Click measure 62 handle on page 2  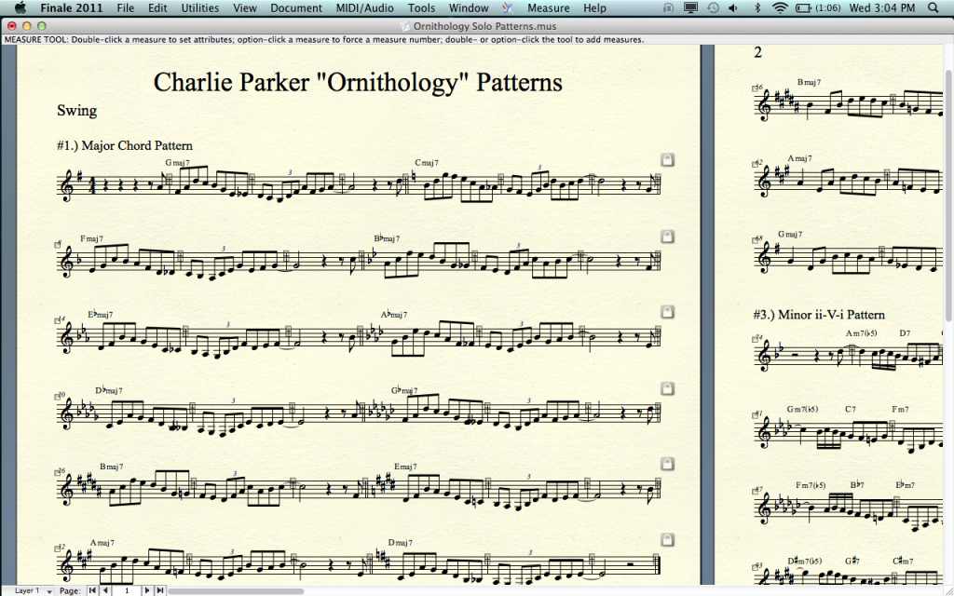756,164
